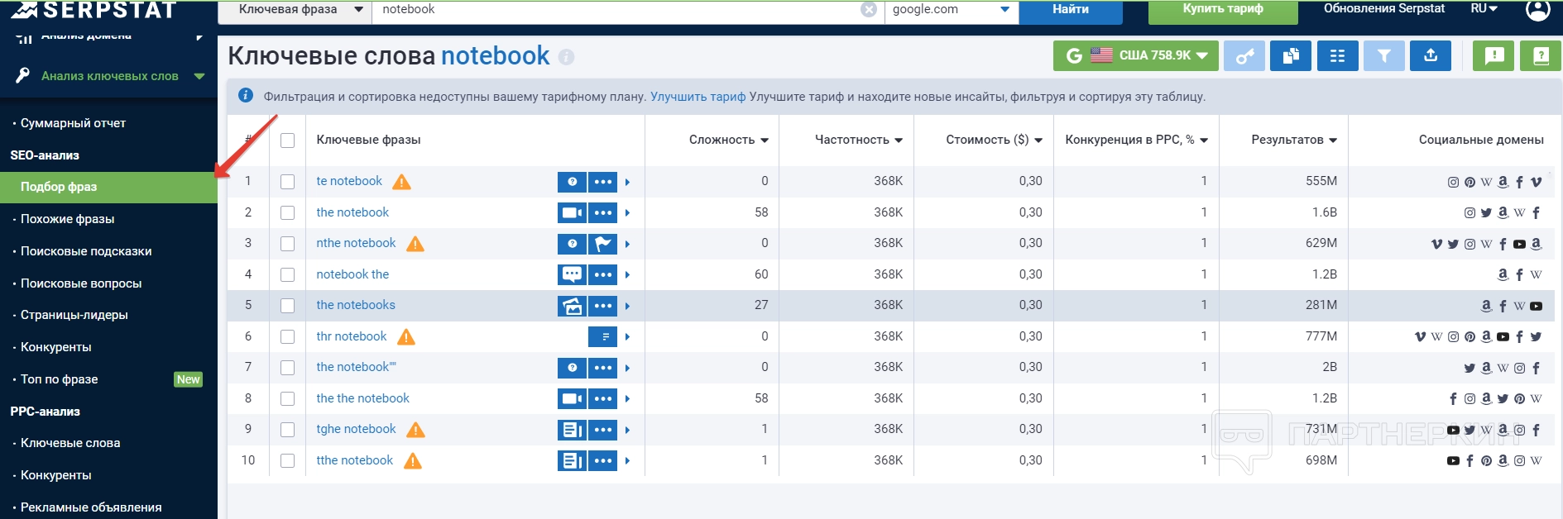Viewport: 1563px width, 519px height.
Task: Select all rows with header checkbox
Action: [x=287, y=140]
